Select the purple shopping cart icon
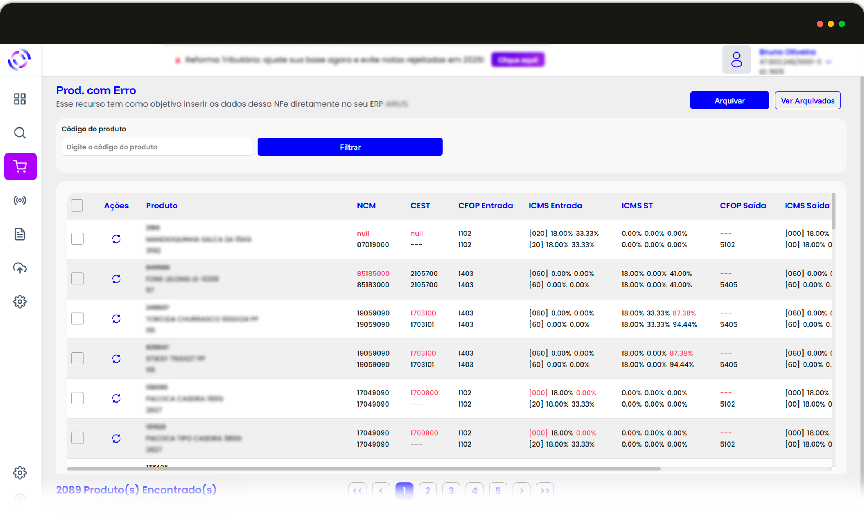864x525 pixels. coord(21,166)
